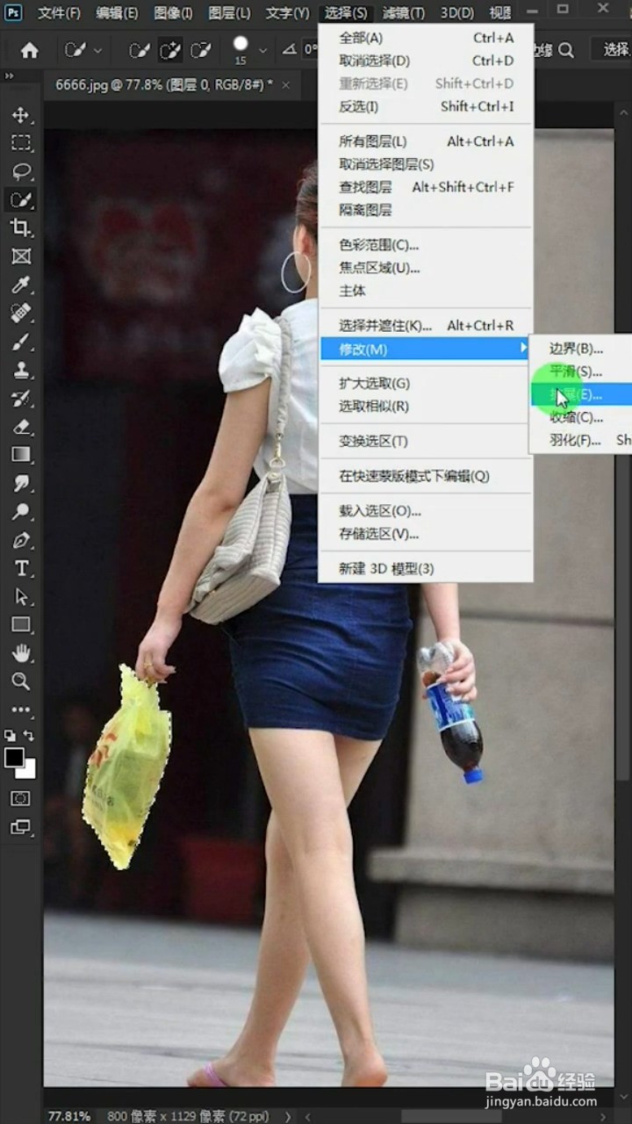Select the Type tool
The width and height of the screenshot is (632, 1124).
(21, 568)
